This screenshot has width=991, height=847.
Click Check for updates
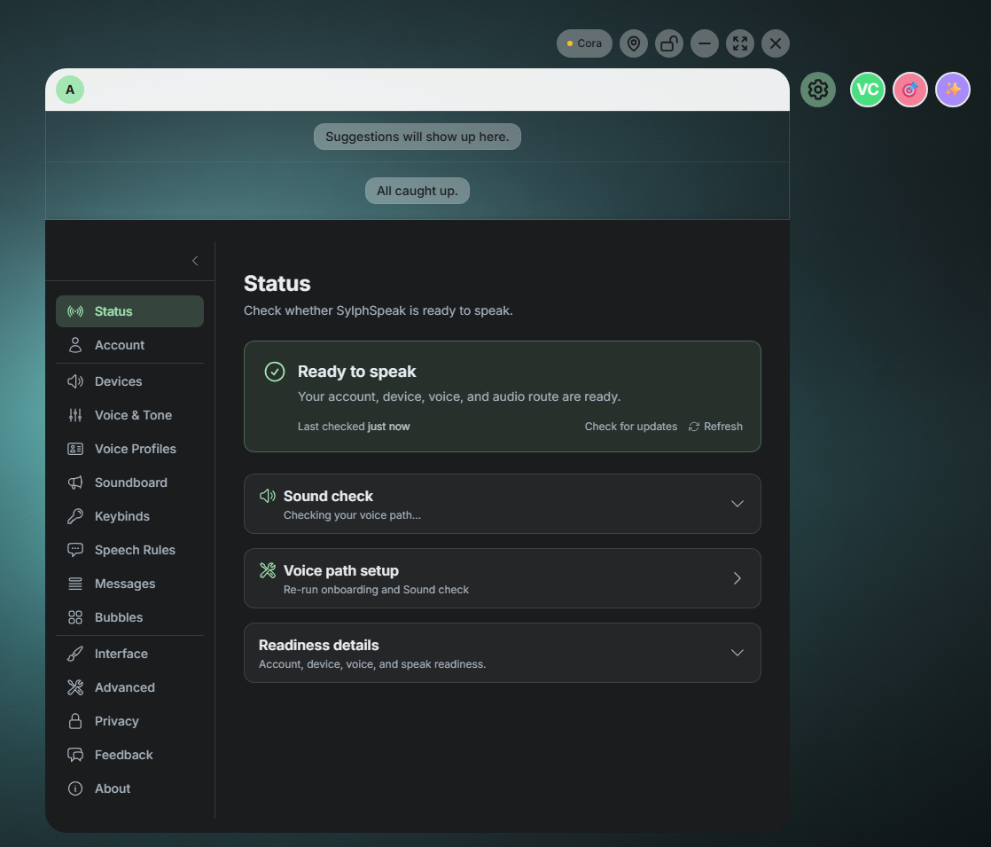pyautogui.click(x=631, y=427)
